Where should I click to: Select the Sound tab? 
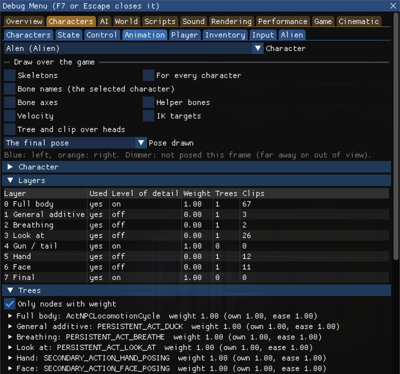click(193, 21)
